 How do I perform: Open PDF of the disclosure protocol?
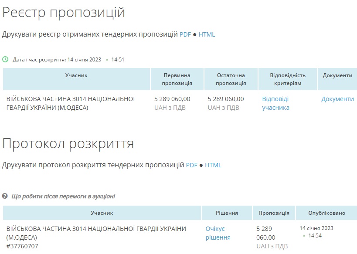click(x=191, y=165)
